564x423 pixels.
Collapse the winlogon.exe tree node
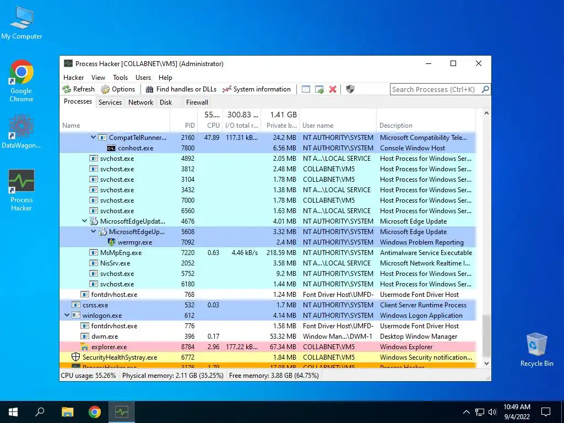67,315
